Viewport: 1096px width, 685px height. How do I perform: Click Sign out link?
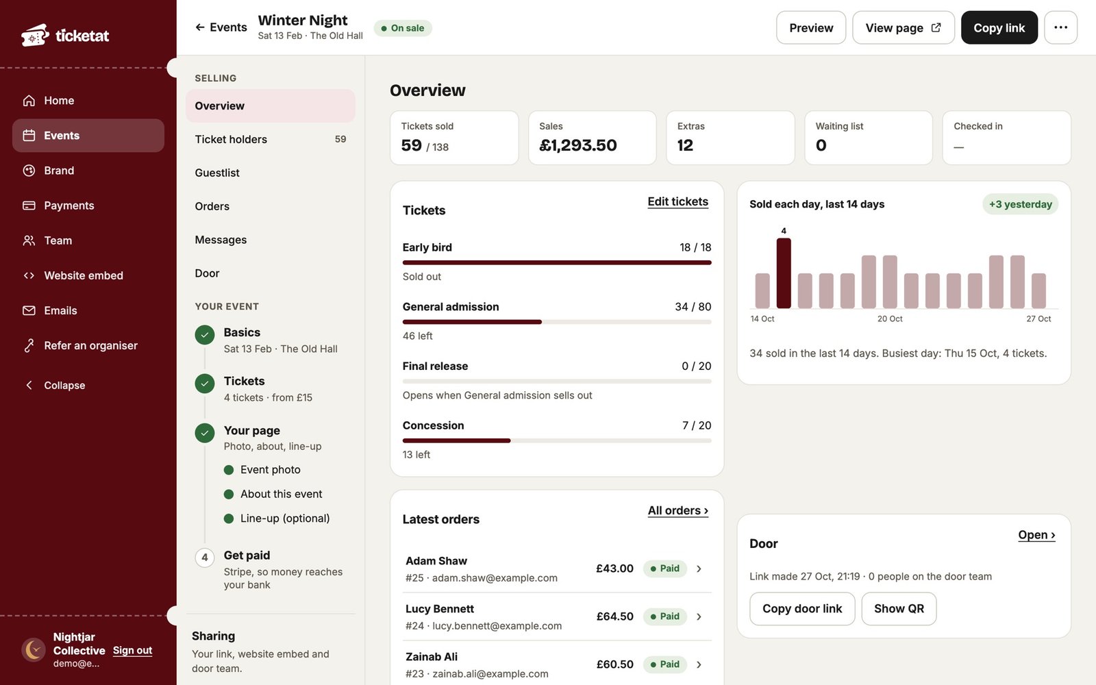point(132,650)
